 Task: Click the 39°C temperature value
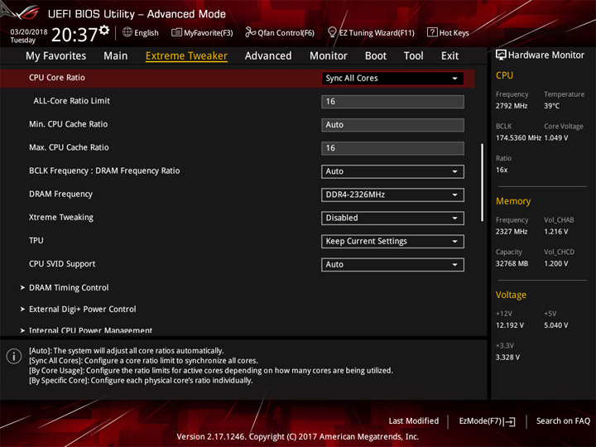click(x=551, y=106)
